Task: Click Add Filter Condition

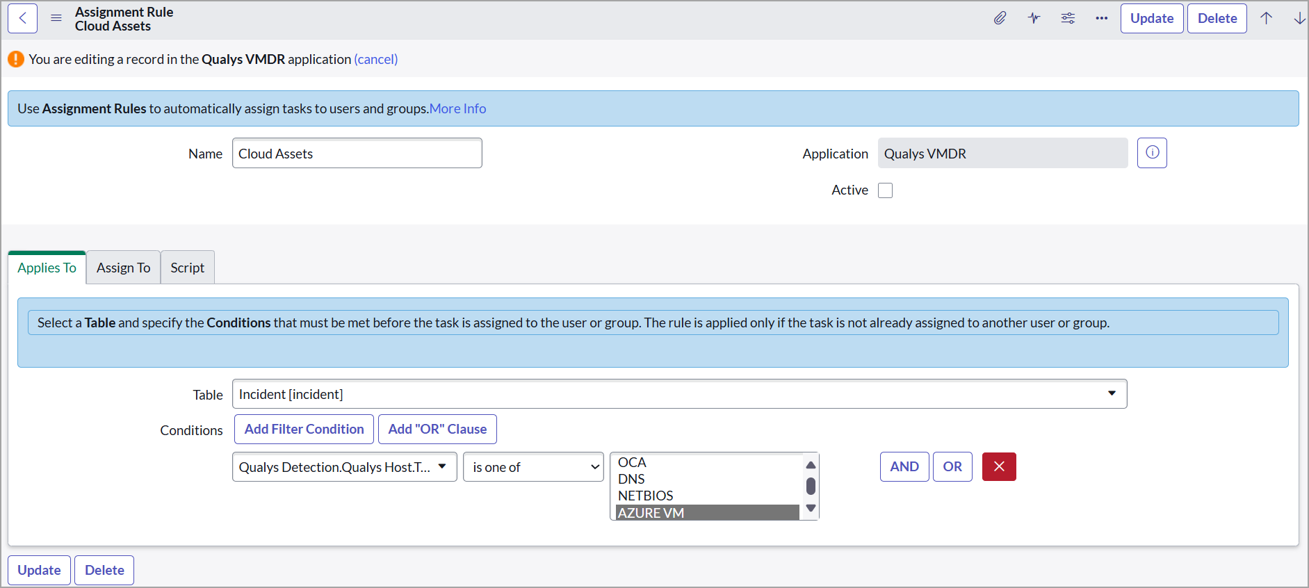Action: pyautogui.click(x=304, y=429)
